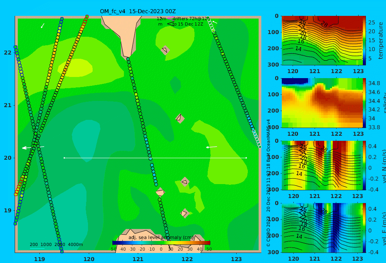This screenshot has height=263, width=386.
Task: Click the vertical CSIRO copyright text
Action: tap(268, 183)
